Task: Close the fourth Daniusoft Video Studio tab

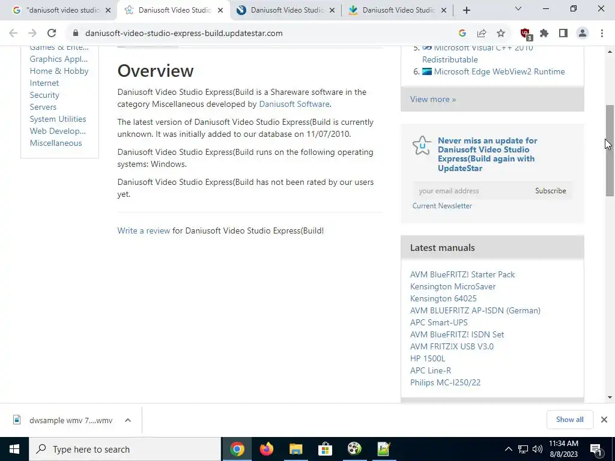Action: [444, 11]
